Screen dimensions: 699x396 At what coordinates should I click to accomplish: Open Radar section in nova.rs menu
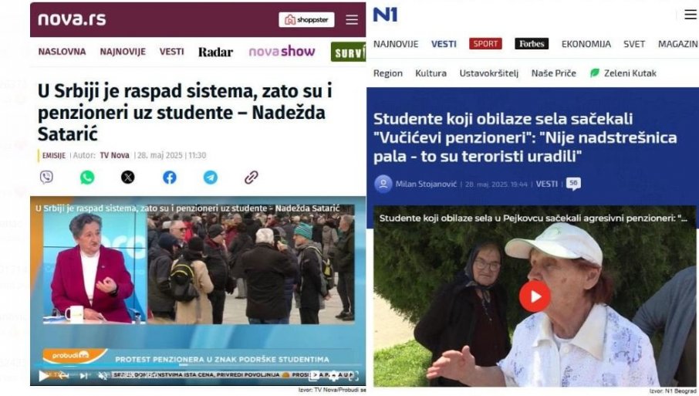tap(216, 52)
